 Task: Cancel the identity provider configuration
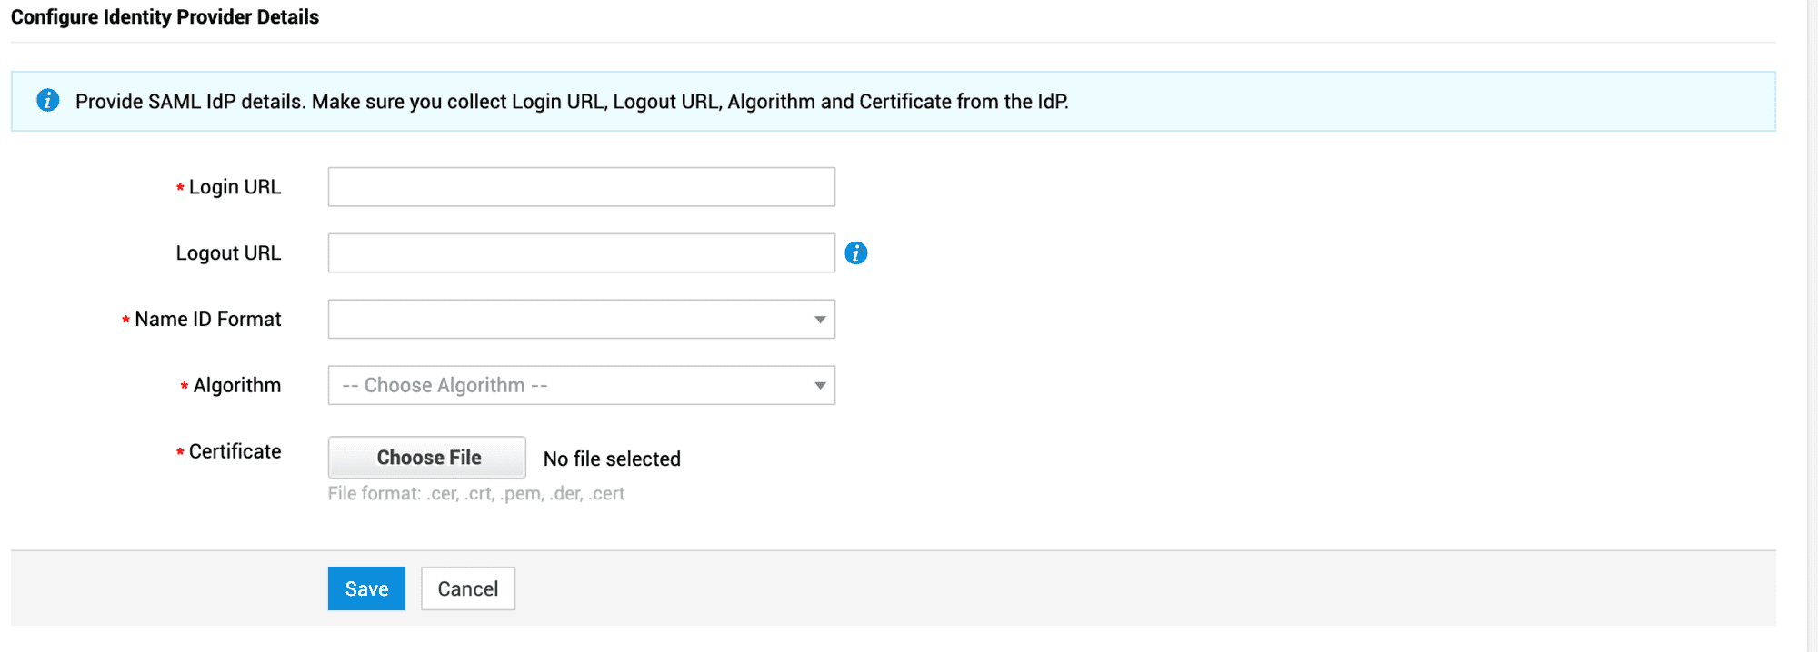tap(467, 588)
